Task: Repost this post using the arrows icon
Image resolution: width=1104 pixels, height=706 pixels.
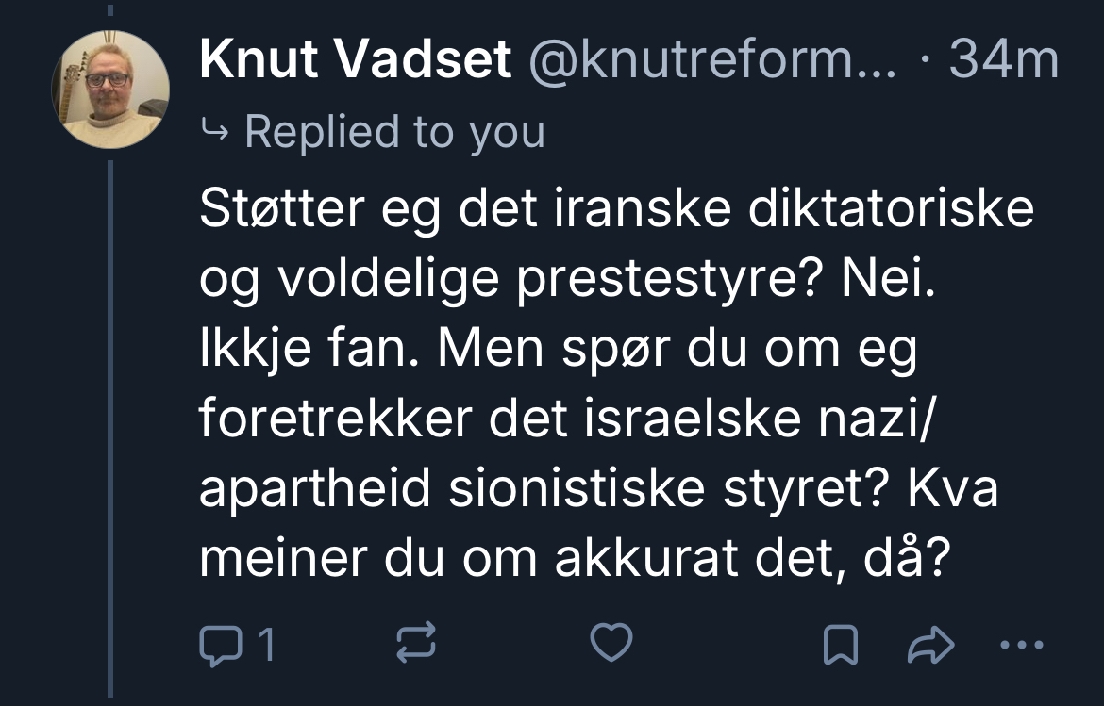Action: click(415, 645)
